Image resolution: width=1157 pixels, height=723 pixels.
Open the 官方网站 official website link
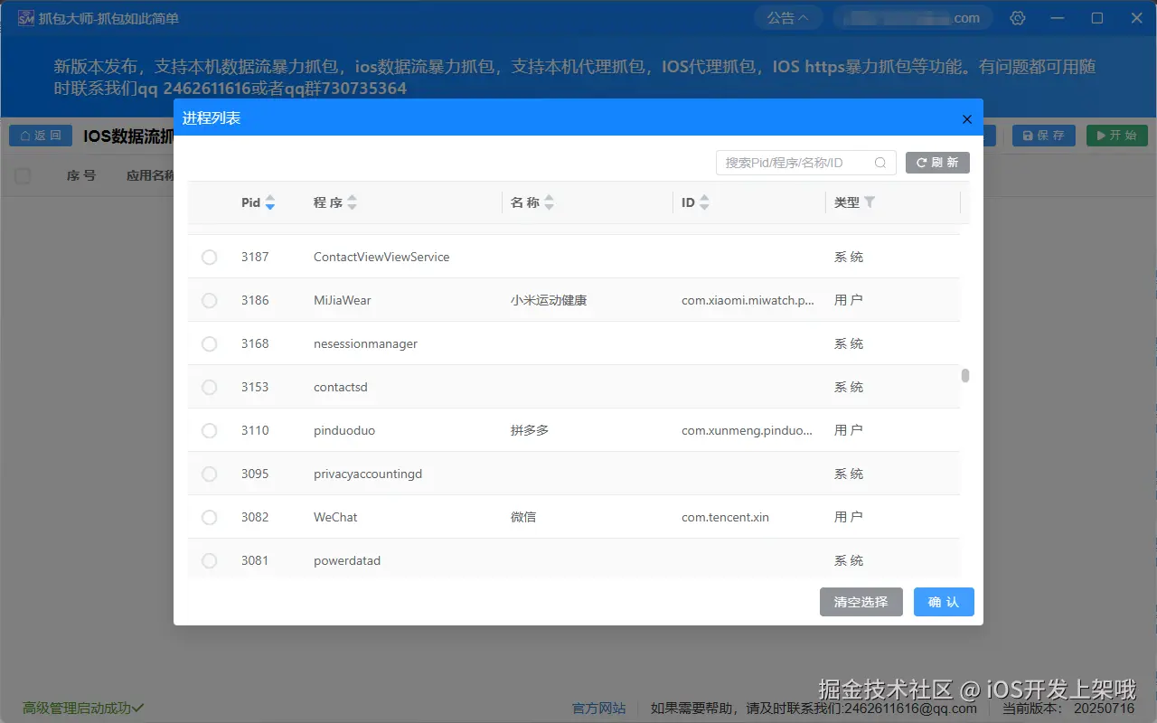coord(598,708)
